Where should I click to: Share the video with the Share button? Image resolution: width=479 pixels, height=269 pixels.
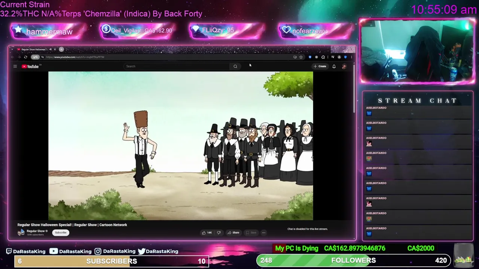[233, 233]
